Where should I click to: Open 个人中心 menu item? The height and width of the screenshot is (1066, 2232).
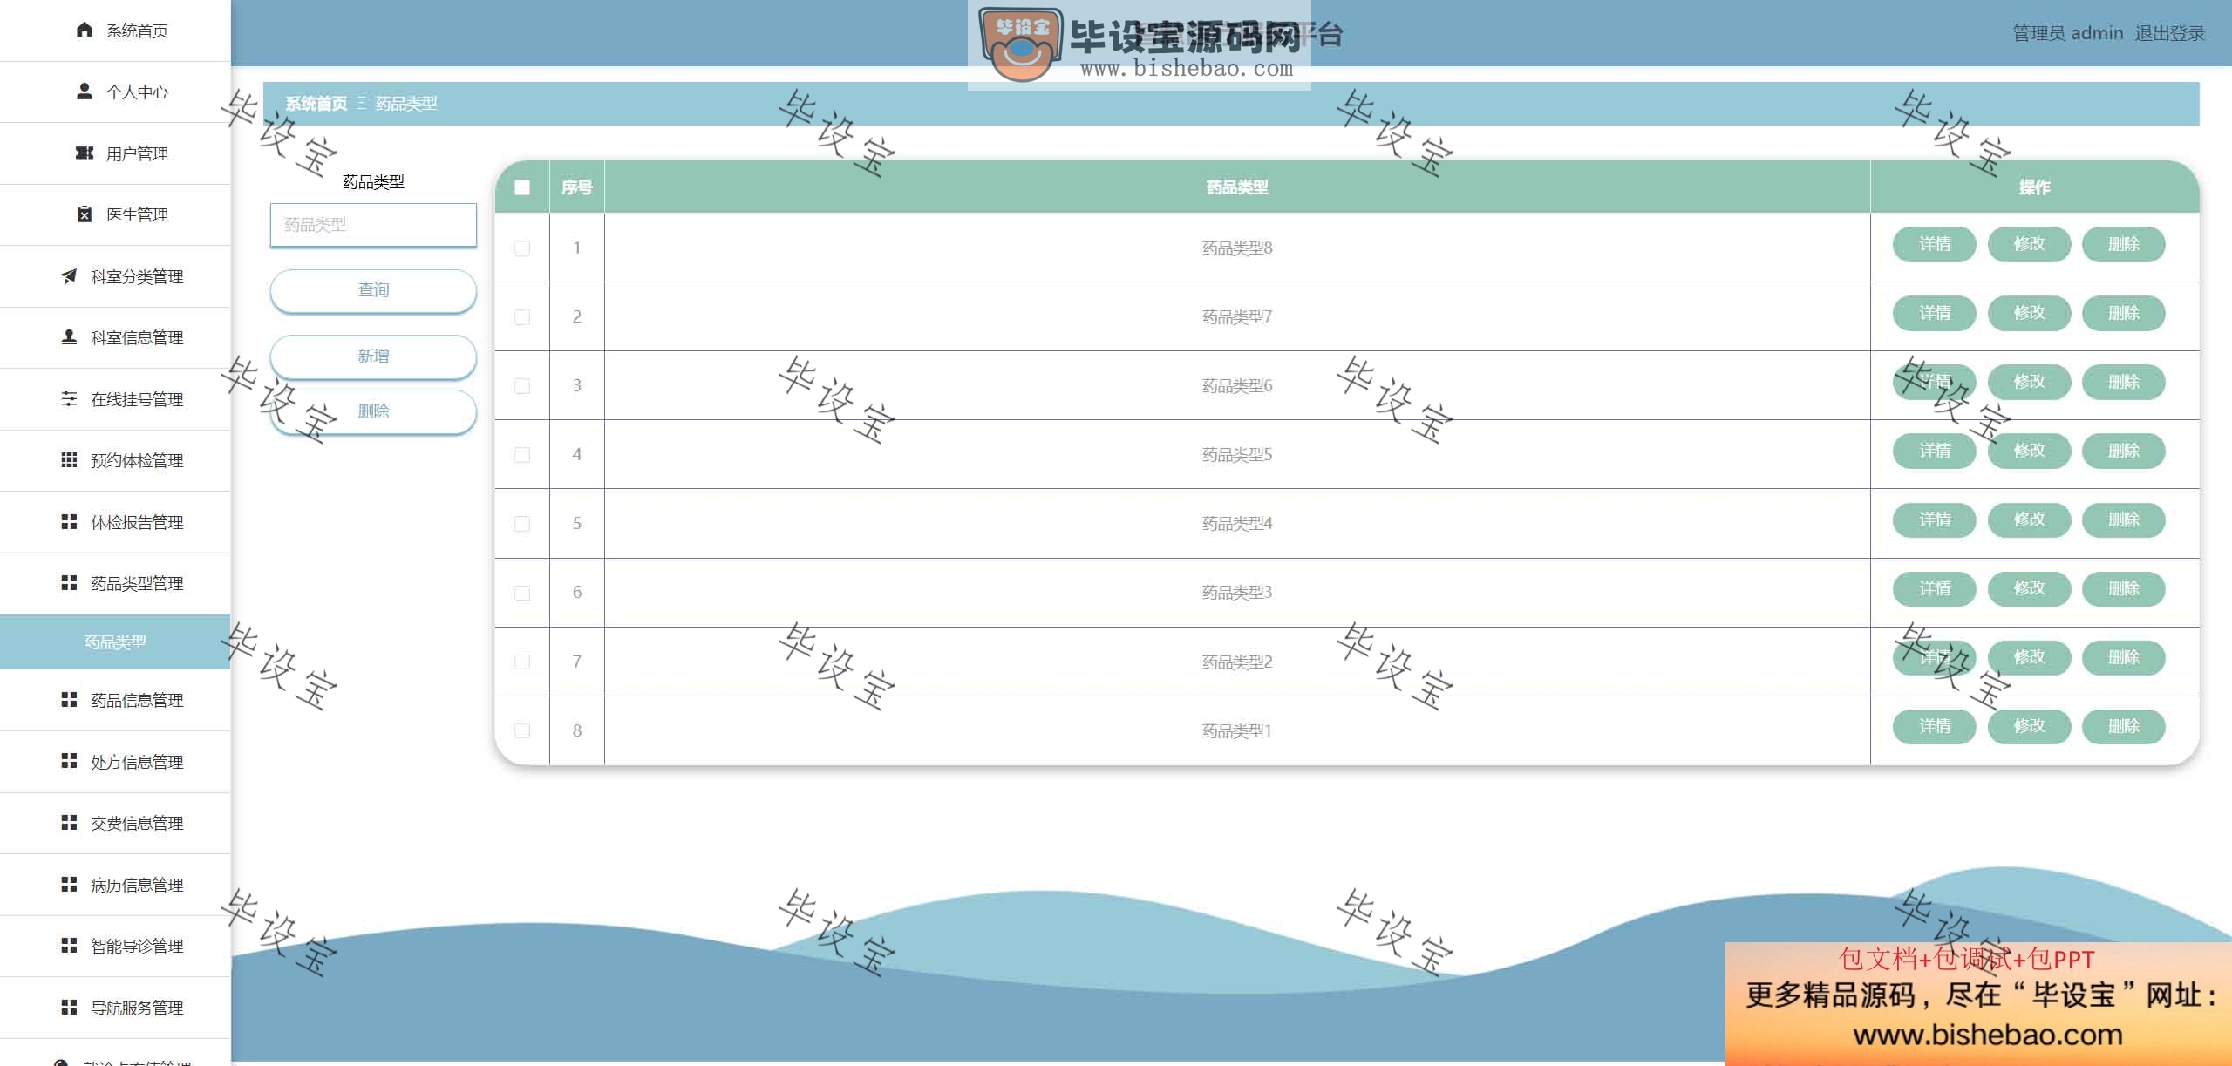tap(115, 92)
